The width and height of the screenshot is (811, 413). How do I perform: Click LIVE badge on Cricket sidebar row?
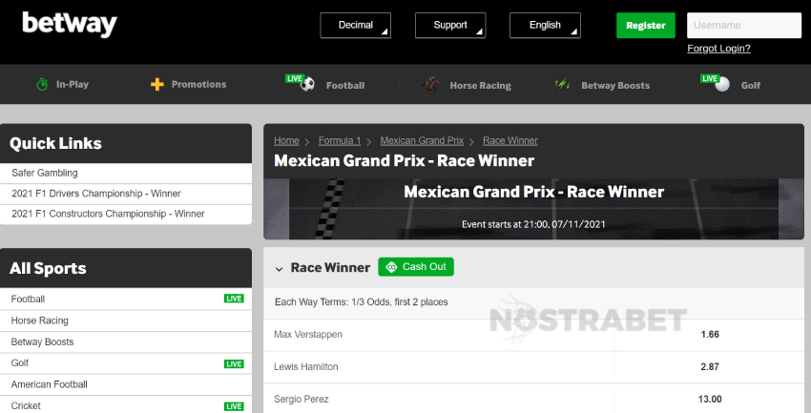[x=234, y=406]
